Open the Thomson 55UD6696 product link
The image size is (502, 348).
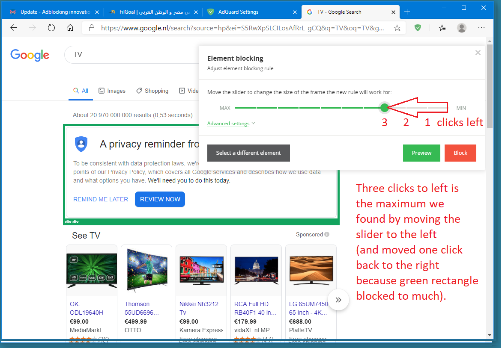coord(141,308)
